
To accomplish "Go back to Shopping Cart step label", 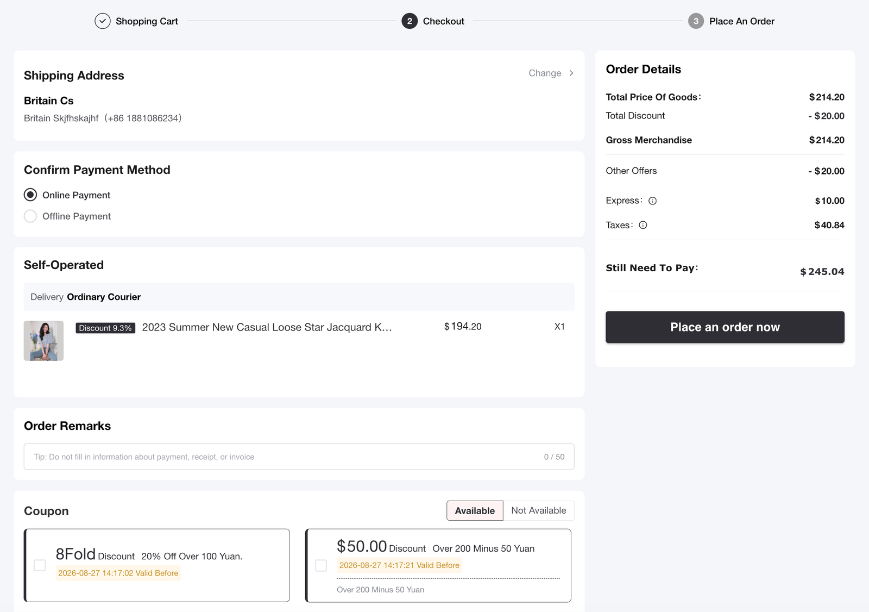I will pos(147,21).
